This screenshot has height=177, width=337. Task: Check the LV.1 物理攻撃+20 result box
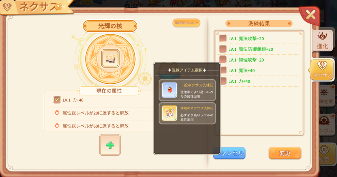223,60
